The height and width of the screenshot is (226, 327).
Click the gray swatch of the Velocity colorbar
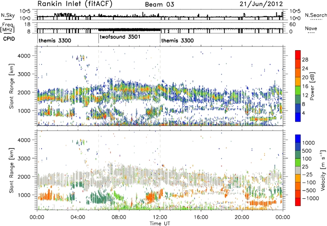298,171
